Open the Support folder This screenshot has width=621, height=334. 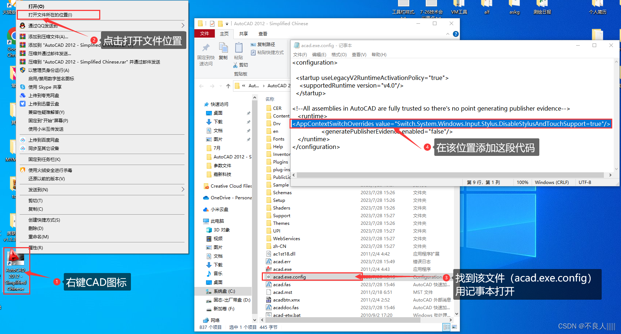point(282,216)
